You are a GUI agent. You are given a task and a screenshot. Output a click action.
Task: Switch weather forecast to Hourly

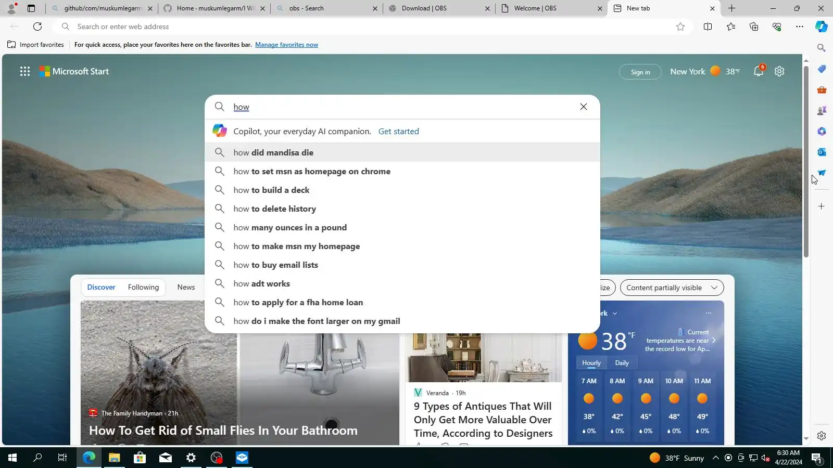coord(591,363)
